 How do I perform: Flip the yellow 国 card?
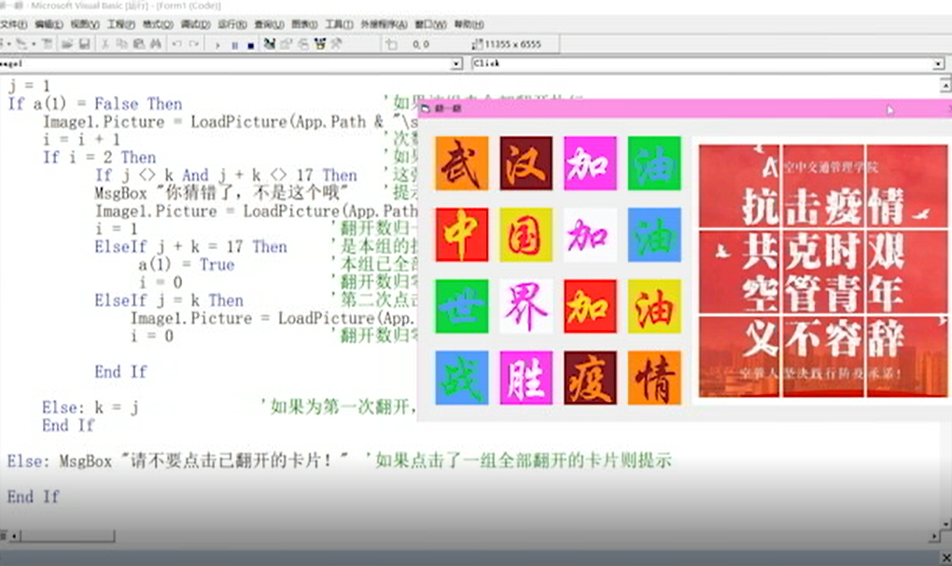click(525, 234)
